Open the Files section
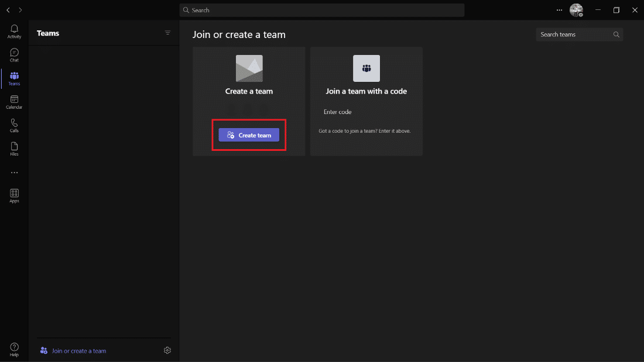The height and width of the screenshot is (362, 644). 14,149
